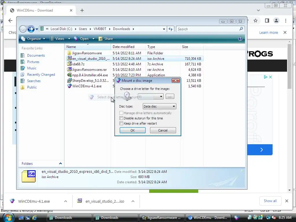Click Cancel in Mount dialog

point(163,130)
